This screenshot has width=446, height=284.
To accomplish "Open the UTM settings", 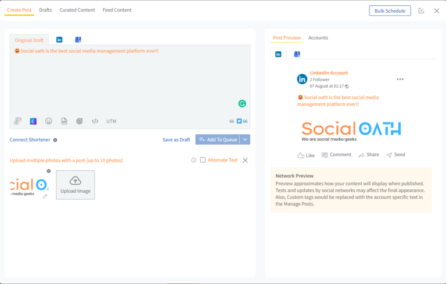I will click(111, 121).
